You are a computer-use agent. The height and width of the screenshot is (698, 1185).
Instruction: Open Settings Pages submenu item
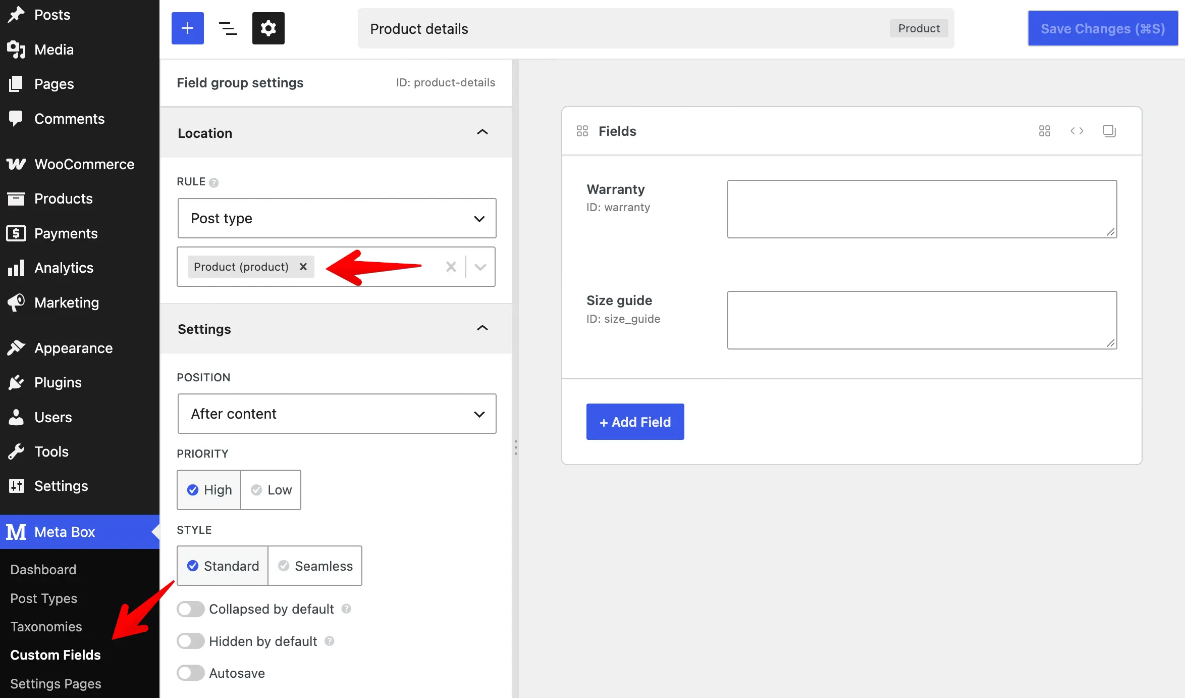[x=56, y=684]
